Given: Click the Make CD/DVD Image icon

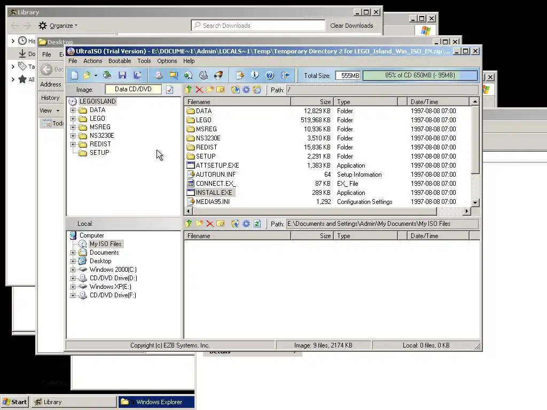Looking at the screenshot, I should (159, 75).
